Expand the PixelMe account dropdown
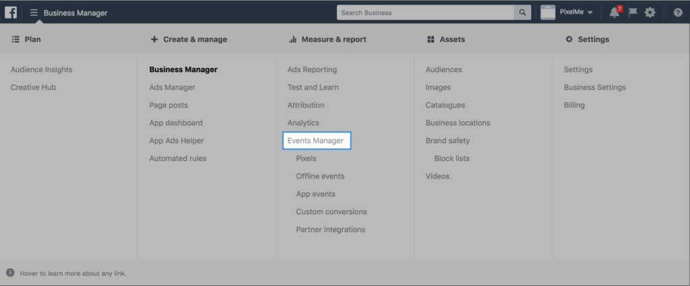This screenshot has width=690, height=286. (x=590, y=13)
